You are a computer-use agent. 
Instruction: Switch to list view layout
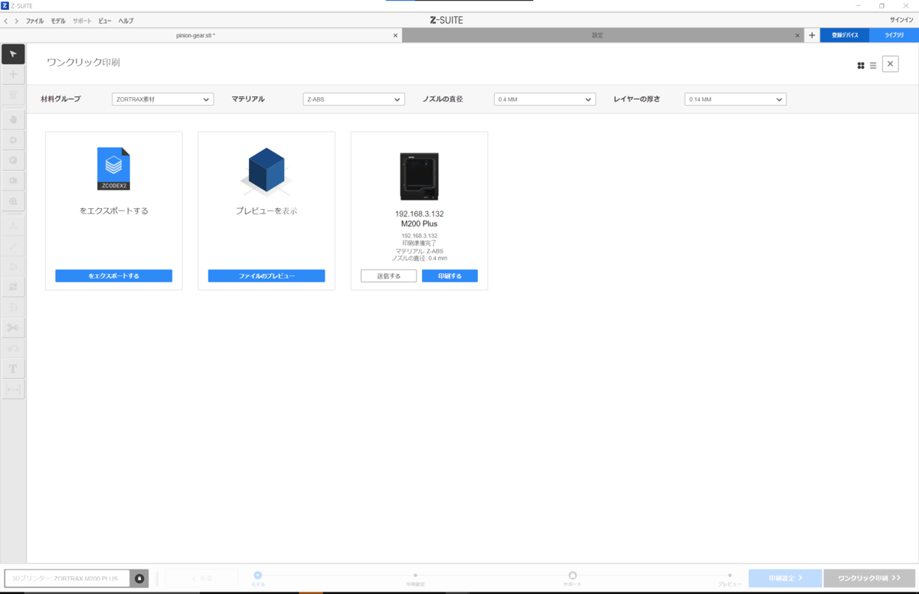point(873,66)
